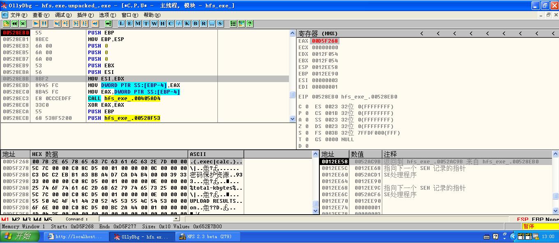Click the Restart program rewind icon
559x243 pixels.
tap(15, 23)
